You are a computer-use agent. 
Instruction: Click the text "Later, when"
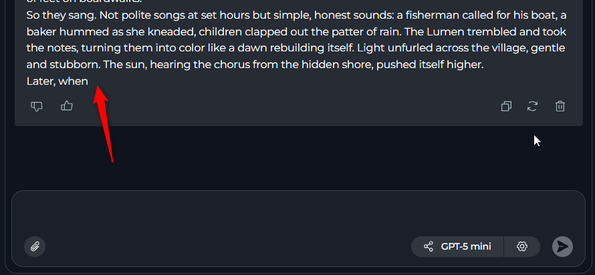57,81
